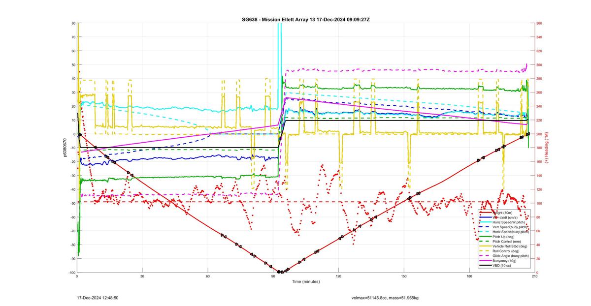Click left axis tick label '-100'
The width and height of the screenshot is (591, 306).
(x=72, y=273)
